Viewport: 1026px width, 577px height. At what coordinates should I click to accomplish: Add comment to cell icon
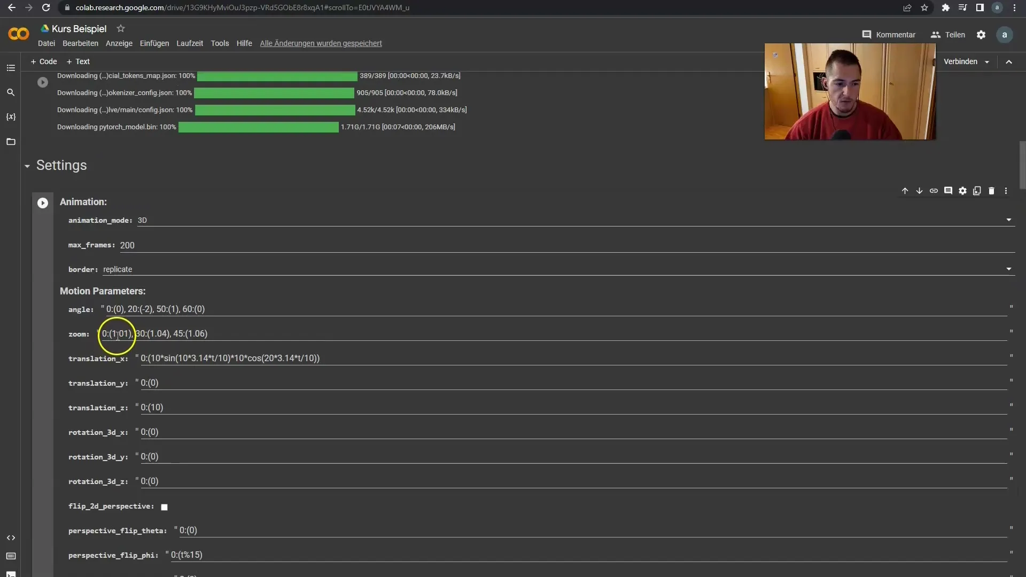tap(948, 191)
